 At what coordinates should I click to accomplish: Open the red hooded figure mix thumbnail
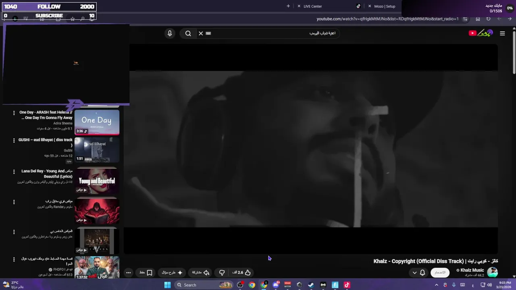[97, 211]
